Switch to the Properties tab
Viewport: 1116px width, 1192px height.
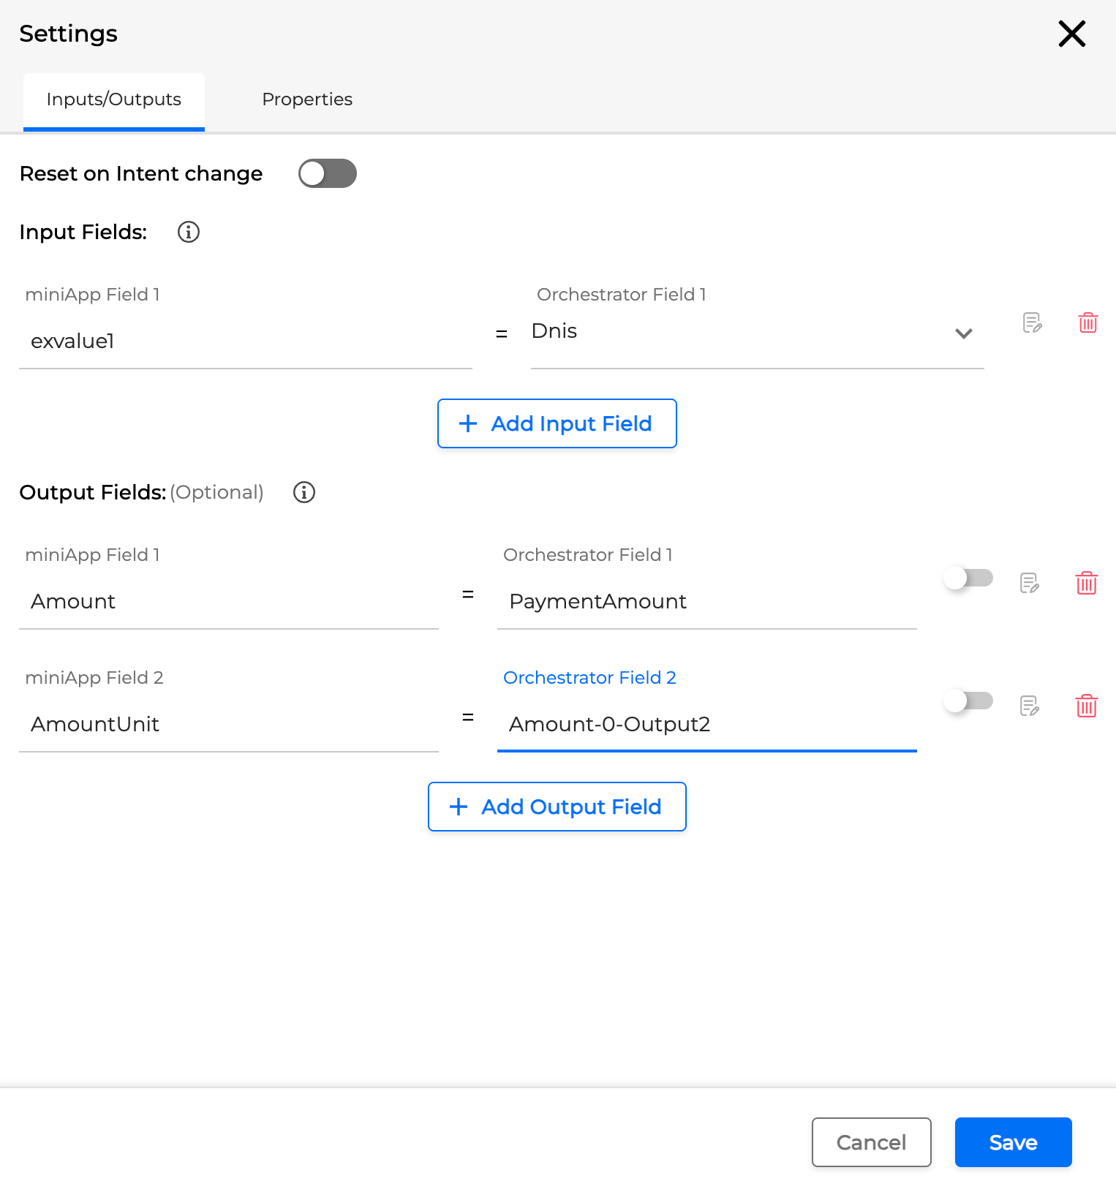(307, 99)
